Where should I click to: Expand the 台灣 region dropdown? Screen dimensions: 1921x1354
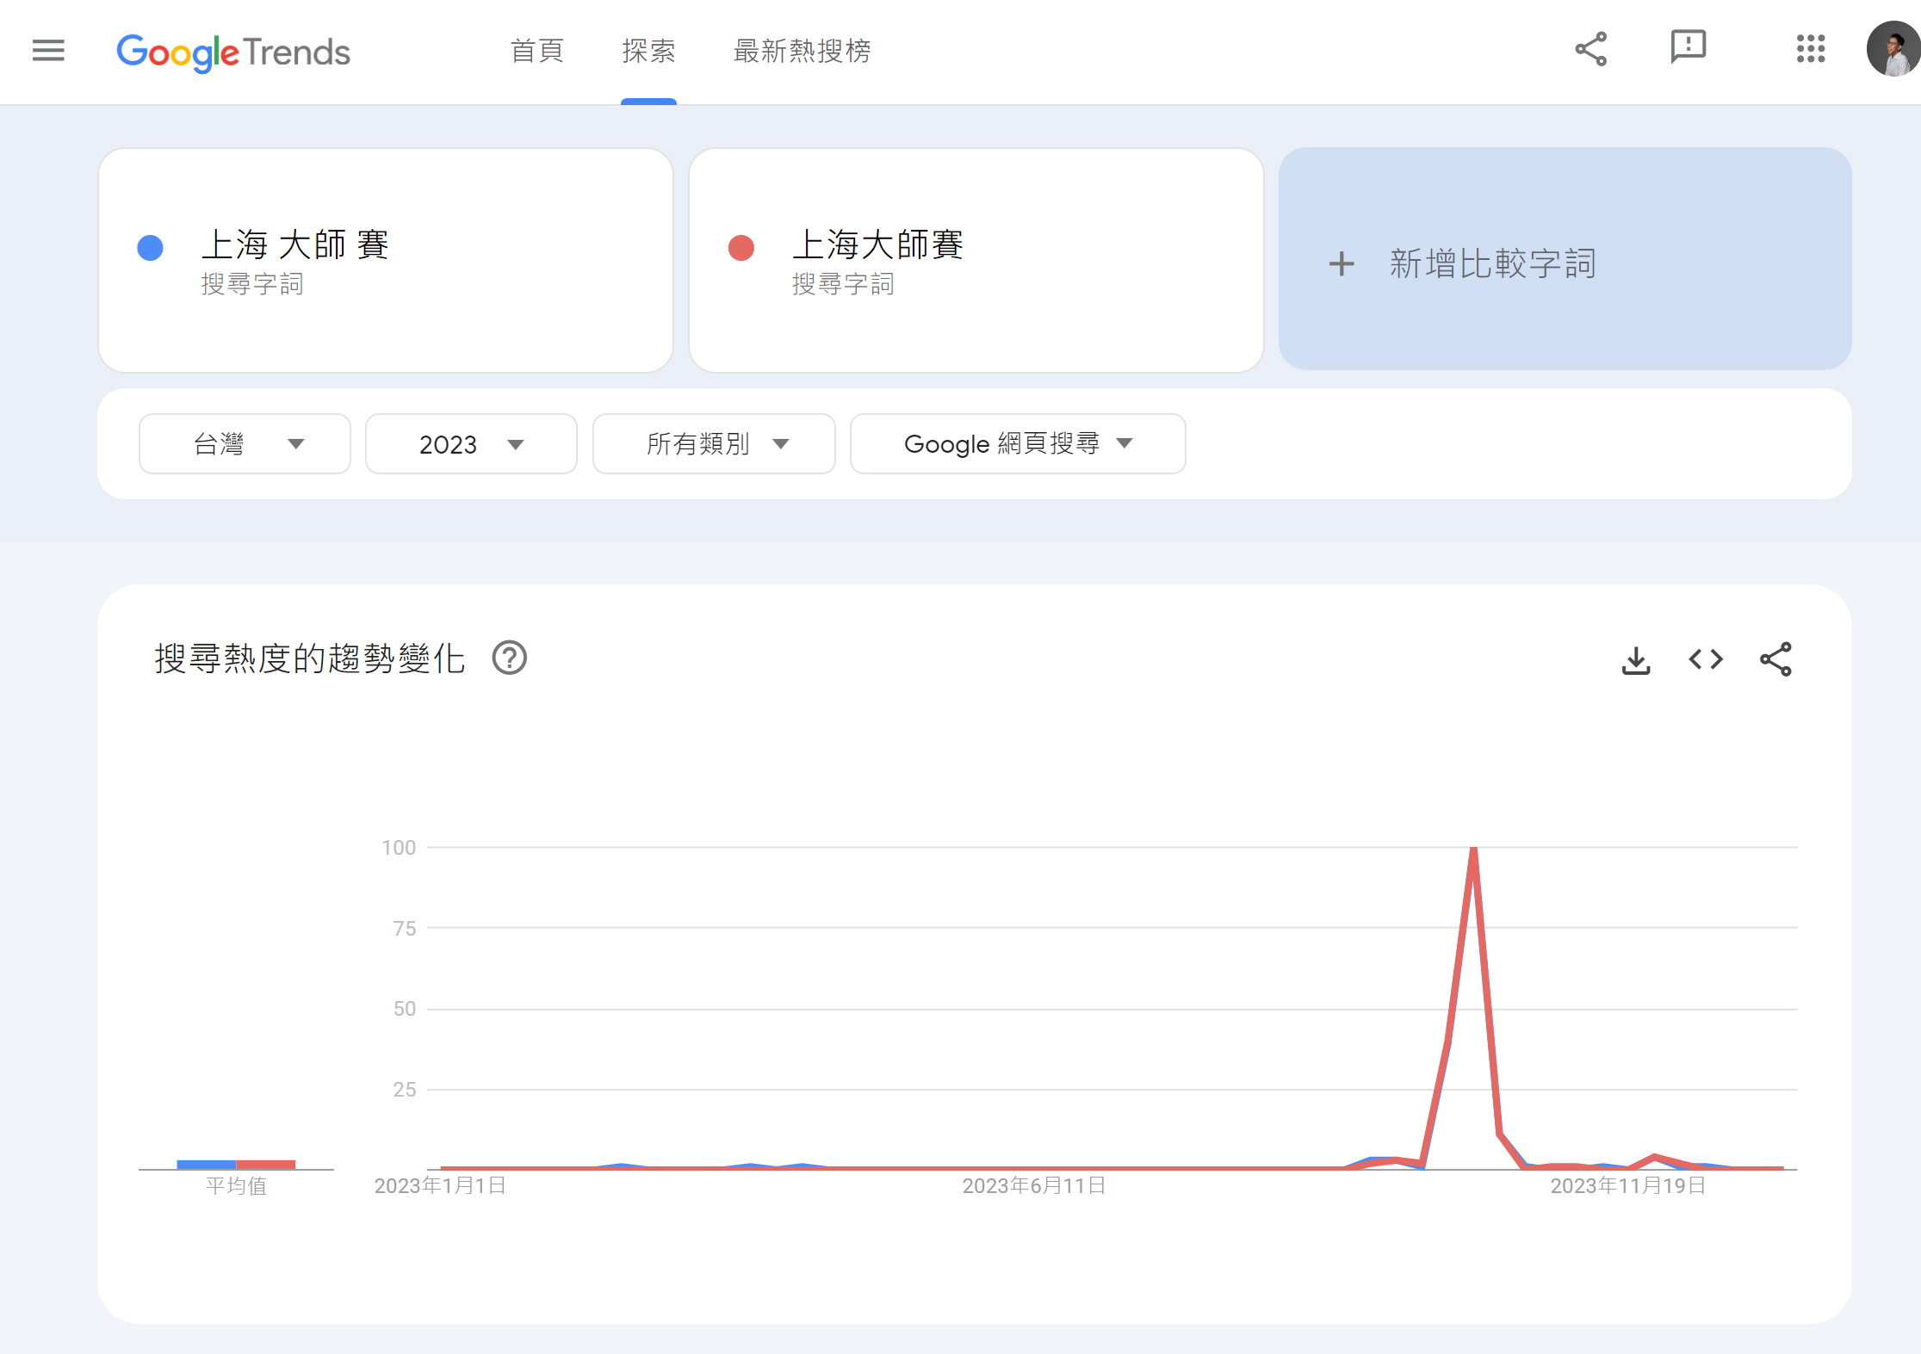tap(245, 444)
